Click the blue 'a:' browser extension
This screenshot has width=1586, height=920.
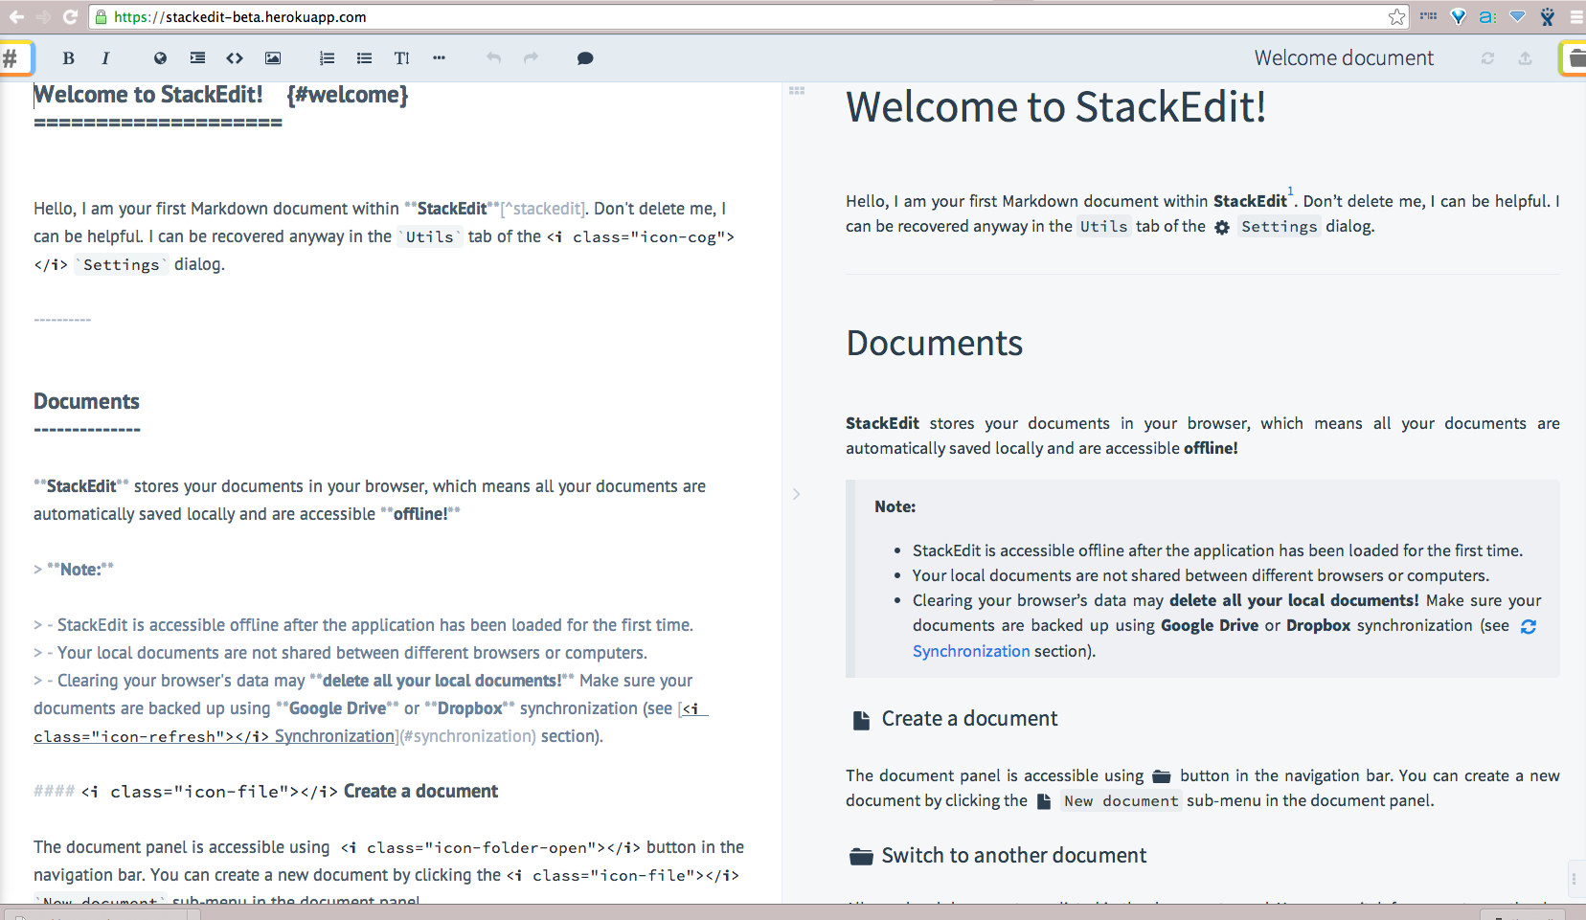pos(1487,16)
